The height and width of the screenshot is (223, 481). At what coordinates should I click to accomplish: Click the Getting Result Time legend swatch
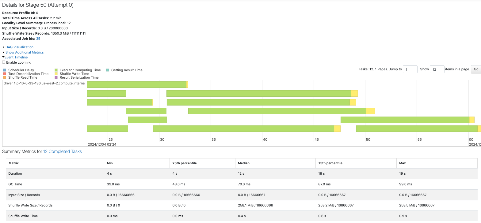pyautogui.click(x=108, y=70)
